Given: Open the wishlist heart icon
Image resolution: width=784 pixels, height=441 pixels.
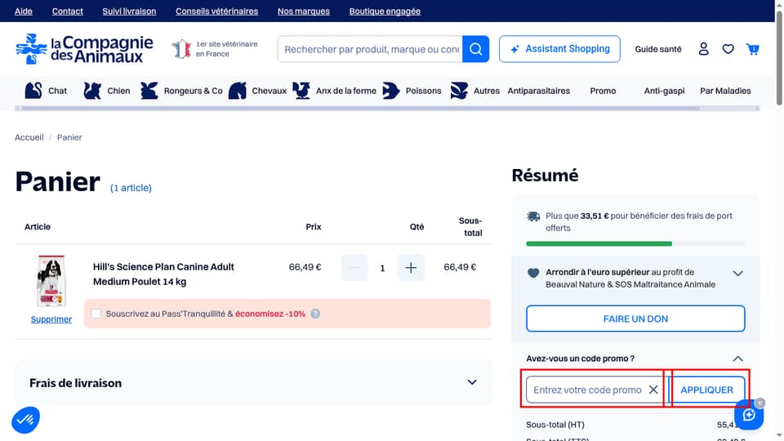Looking at the screenshot, I should click(x=728, y=49).
